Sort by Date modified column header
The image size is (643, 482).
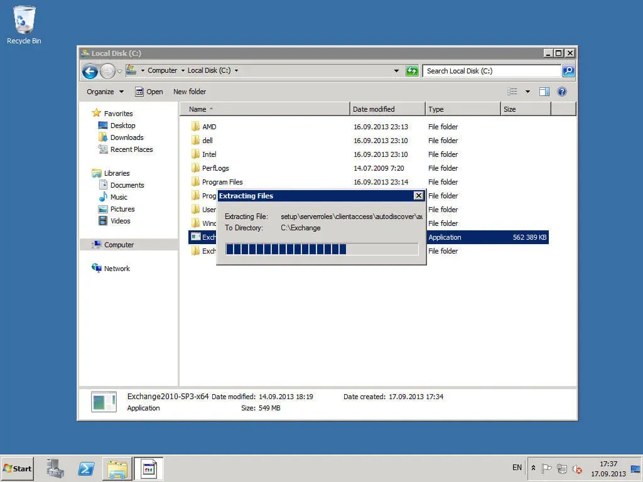point(387,109)
